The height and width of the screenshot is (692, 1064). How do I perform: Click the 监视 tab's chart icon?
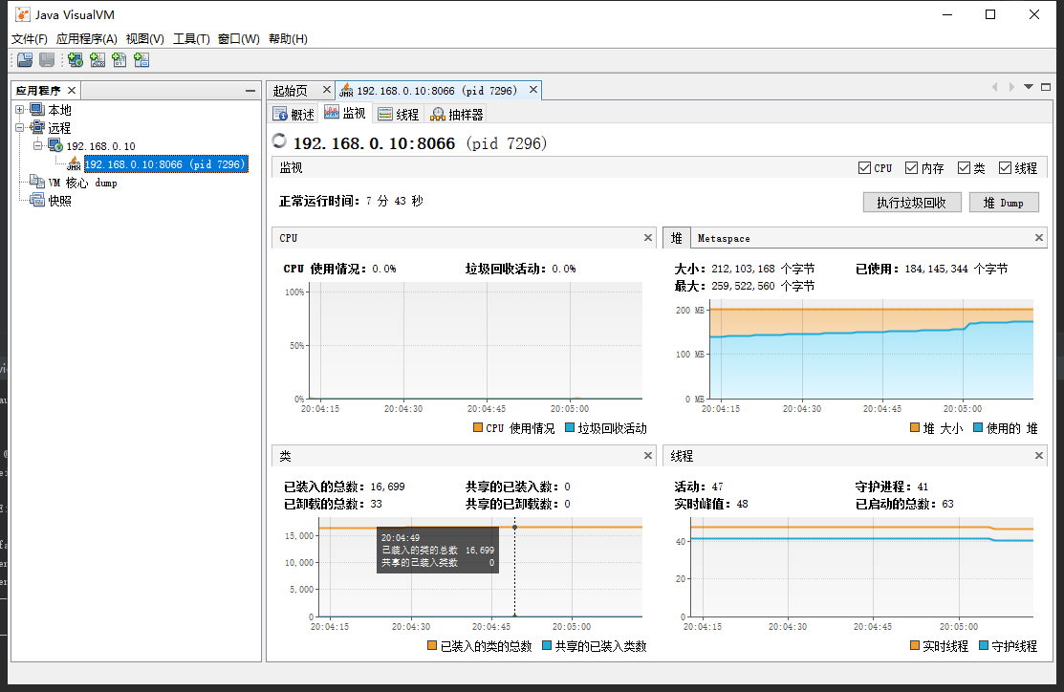(331, 112)
